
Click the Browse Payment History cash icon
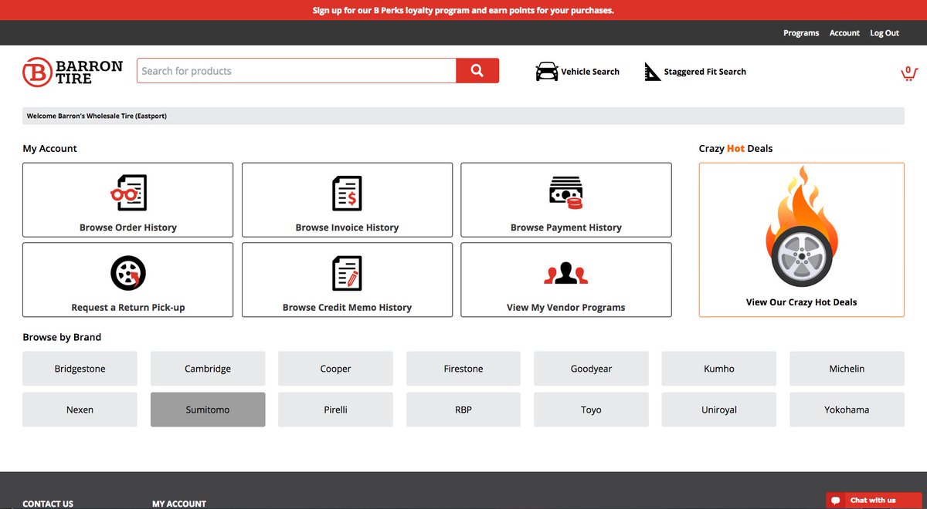tap(565, 193)
